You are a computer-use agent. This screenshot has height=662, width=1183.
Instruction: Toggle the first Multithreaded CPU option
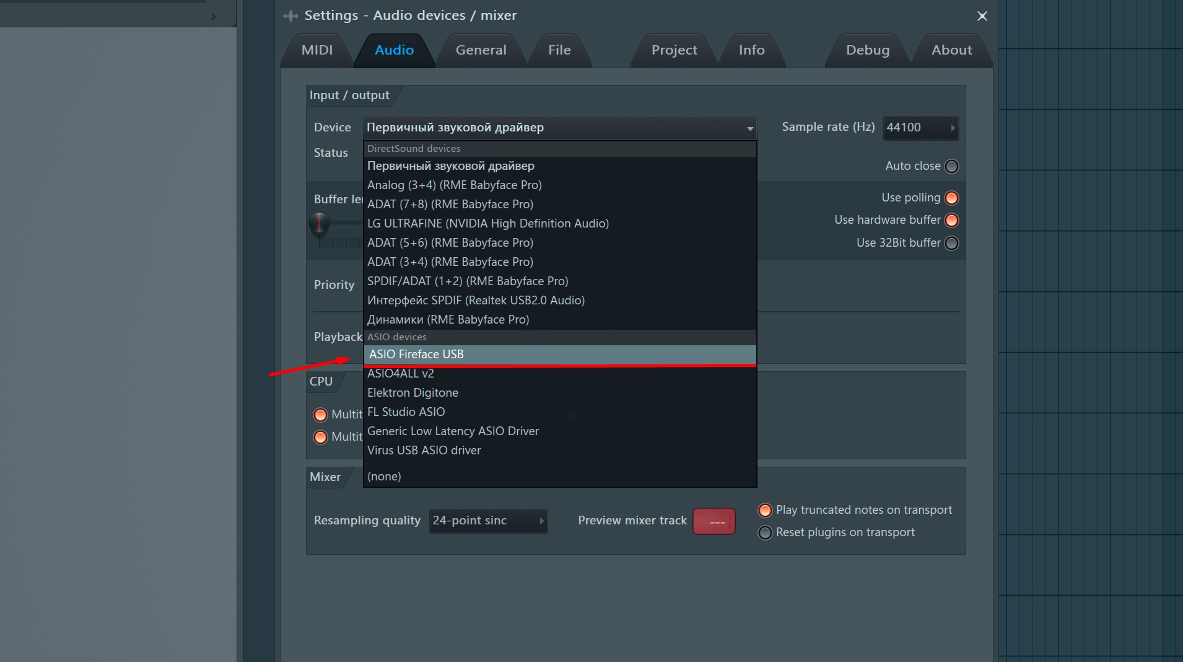[320, 415]
